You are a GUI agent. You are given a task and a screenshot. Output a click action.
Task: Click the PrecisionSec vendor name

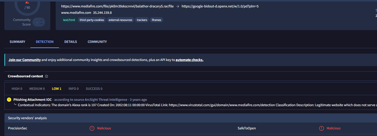click(x=18, y=128)
